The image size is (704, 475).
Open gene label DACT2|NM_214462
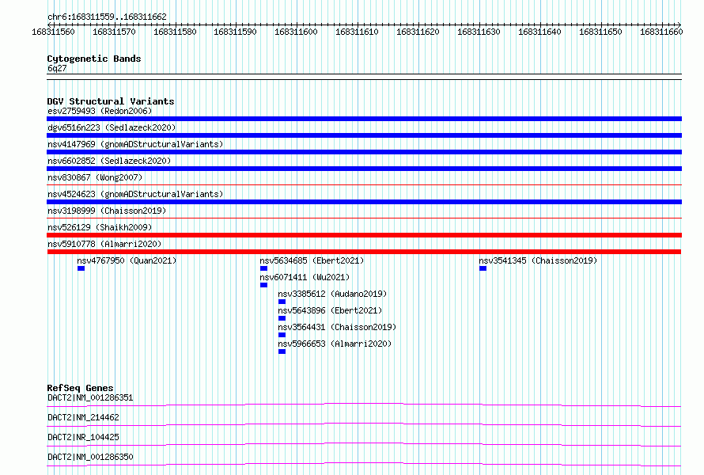click(83, 417)
